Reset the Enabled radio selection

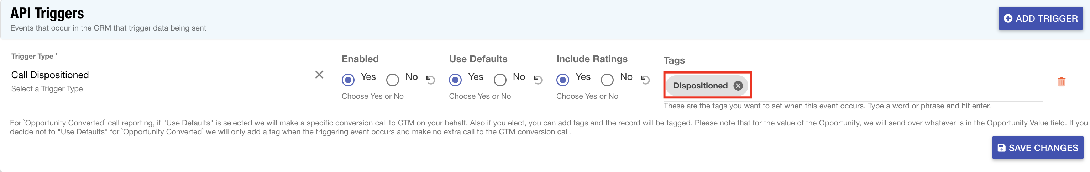[431, 80]
